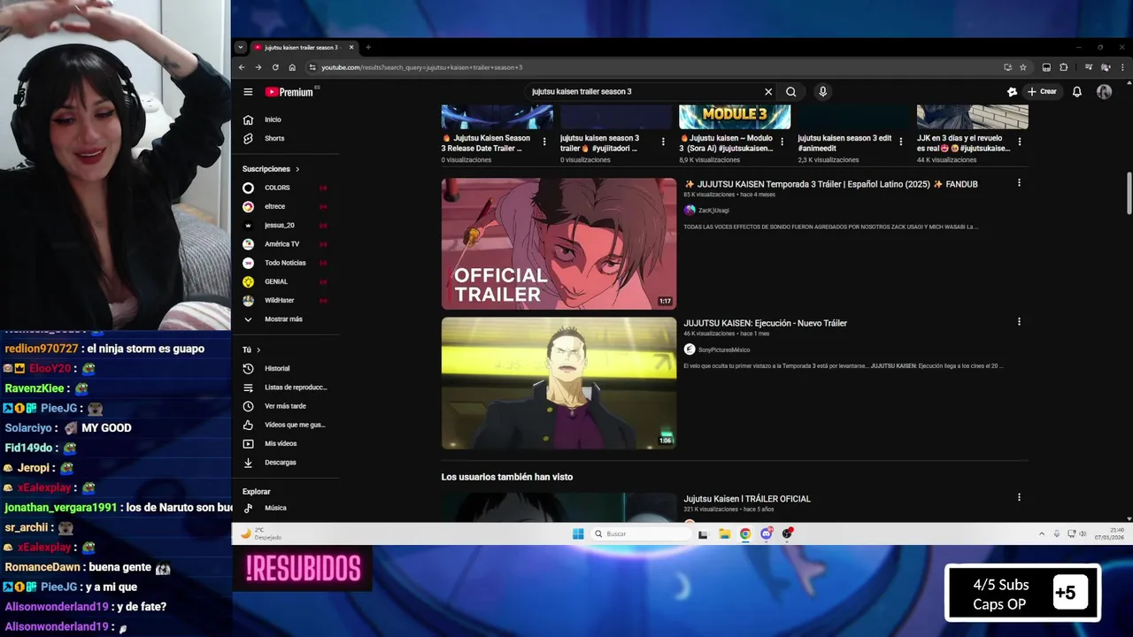Open options menu for the Ejecución video
Screen dimensions: 1133x637
[1019, 322]
